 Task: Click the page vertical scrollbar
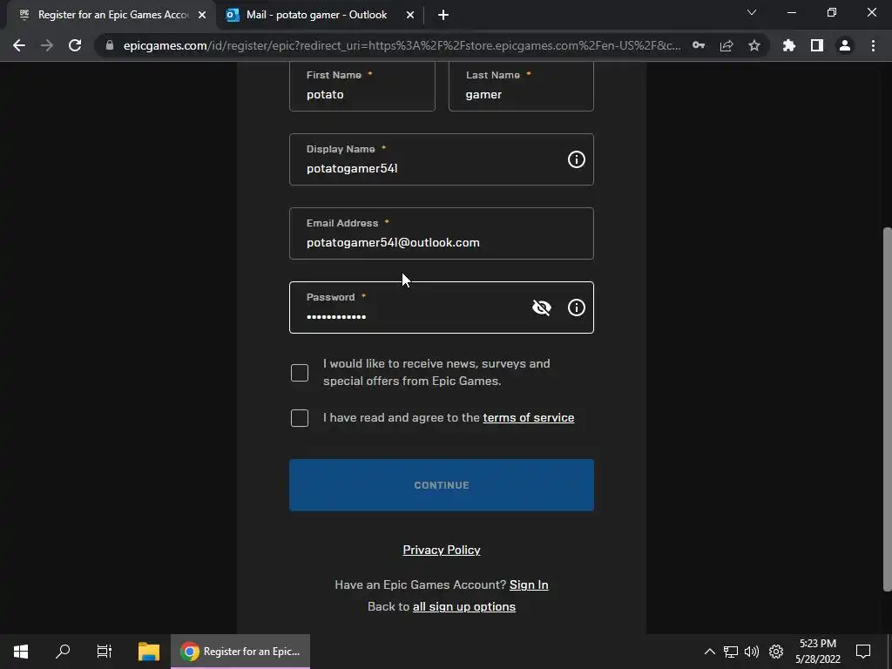tap(887, 409)
